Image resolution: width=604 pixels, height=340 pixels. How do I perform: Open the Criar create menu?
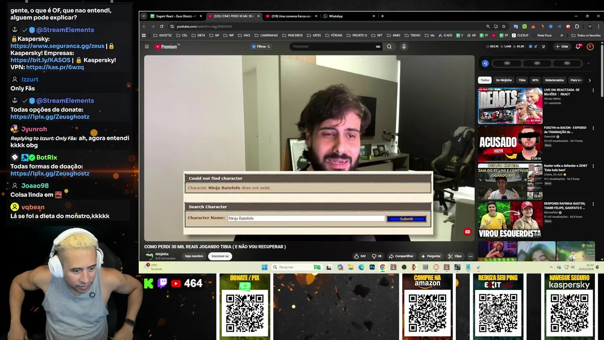pyautogui.click(x=562, y=46)
